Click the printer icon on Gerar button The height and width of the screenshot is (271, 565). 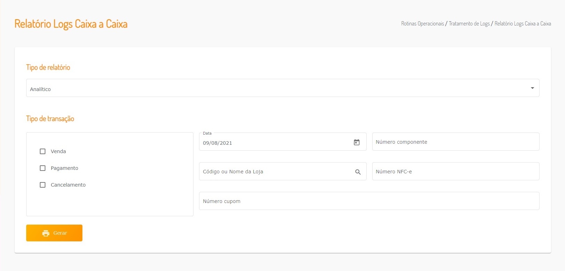click(x=46, y=233)
